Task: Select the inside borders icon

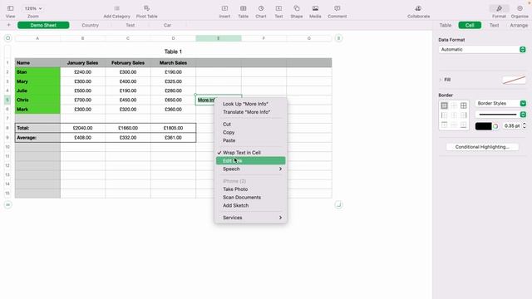Action: coord(454,105)
